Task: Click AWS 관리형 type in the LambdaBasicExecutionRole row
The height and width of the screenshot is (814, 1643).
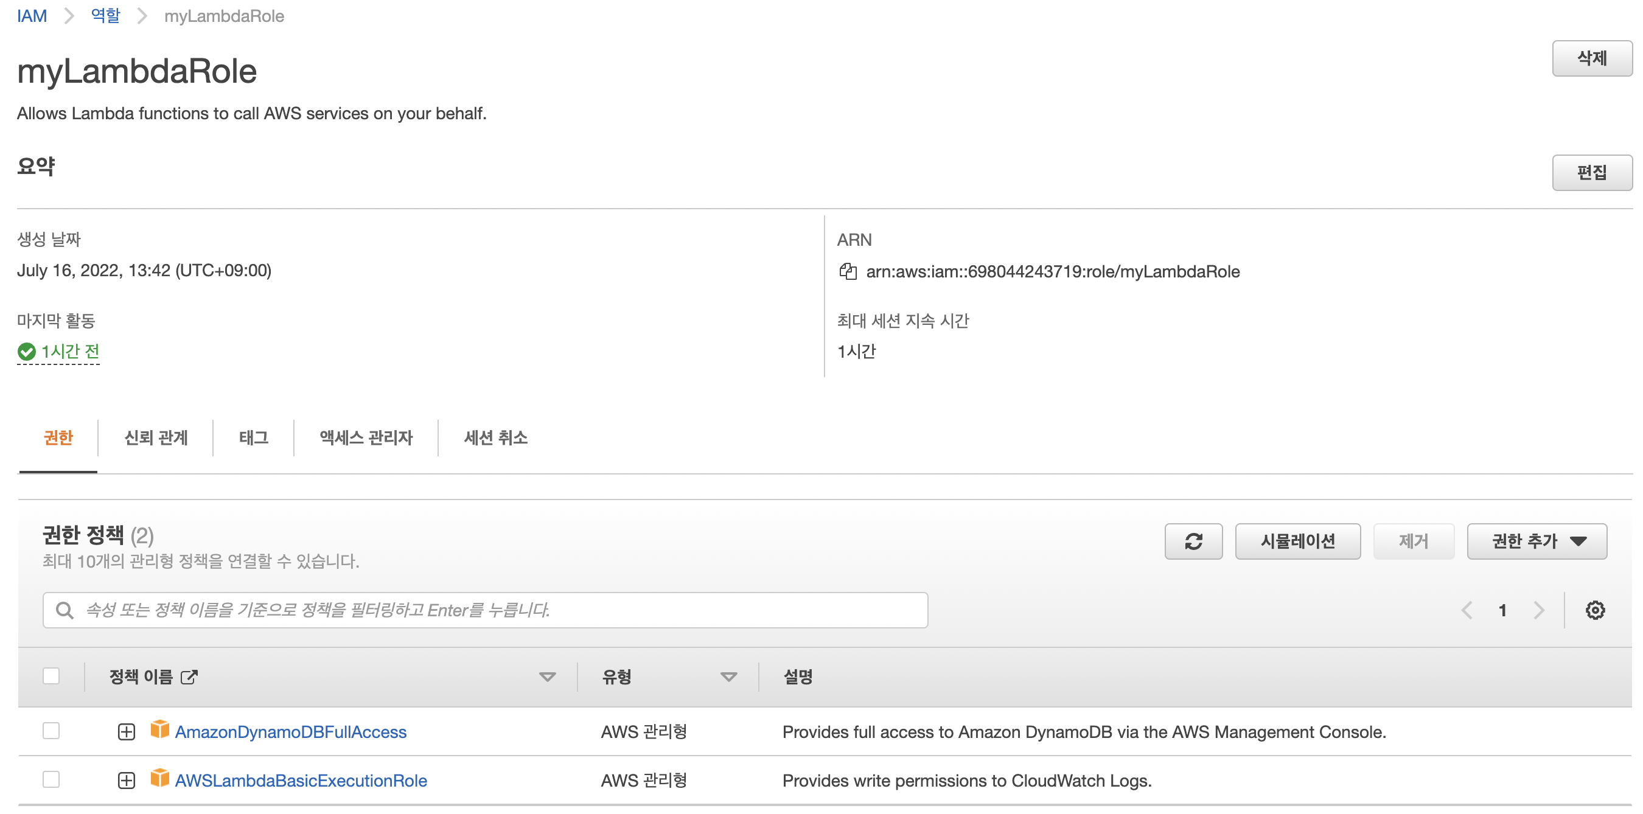Action: pos(644,780)
